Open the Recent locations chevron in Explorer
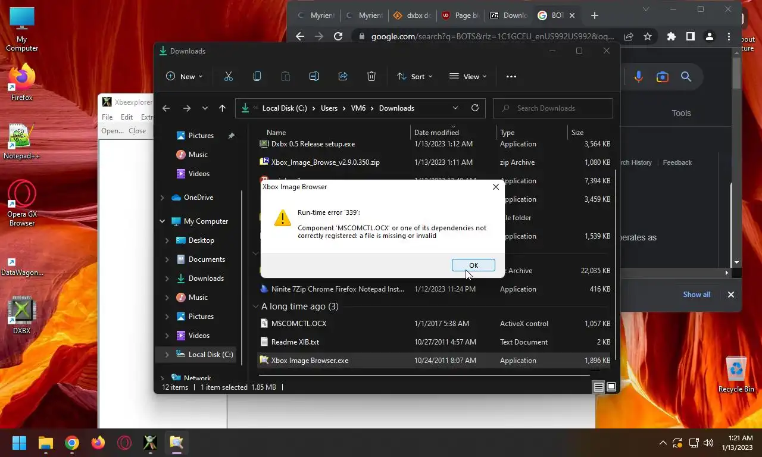Viewport: 762px width, 457px height. 205,108
